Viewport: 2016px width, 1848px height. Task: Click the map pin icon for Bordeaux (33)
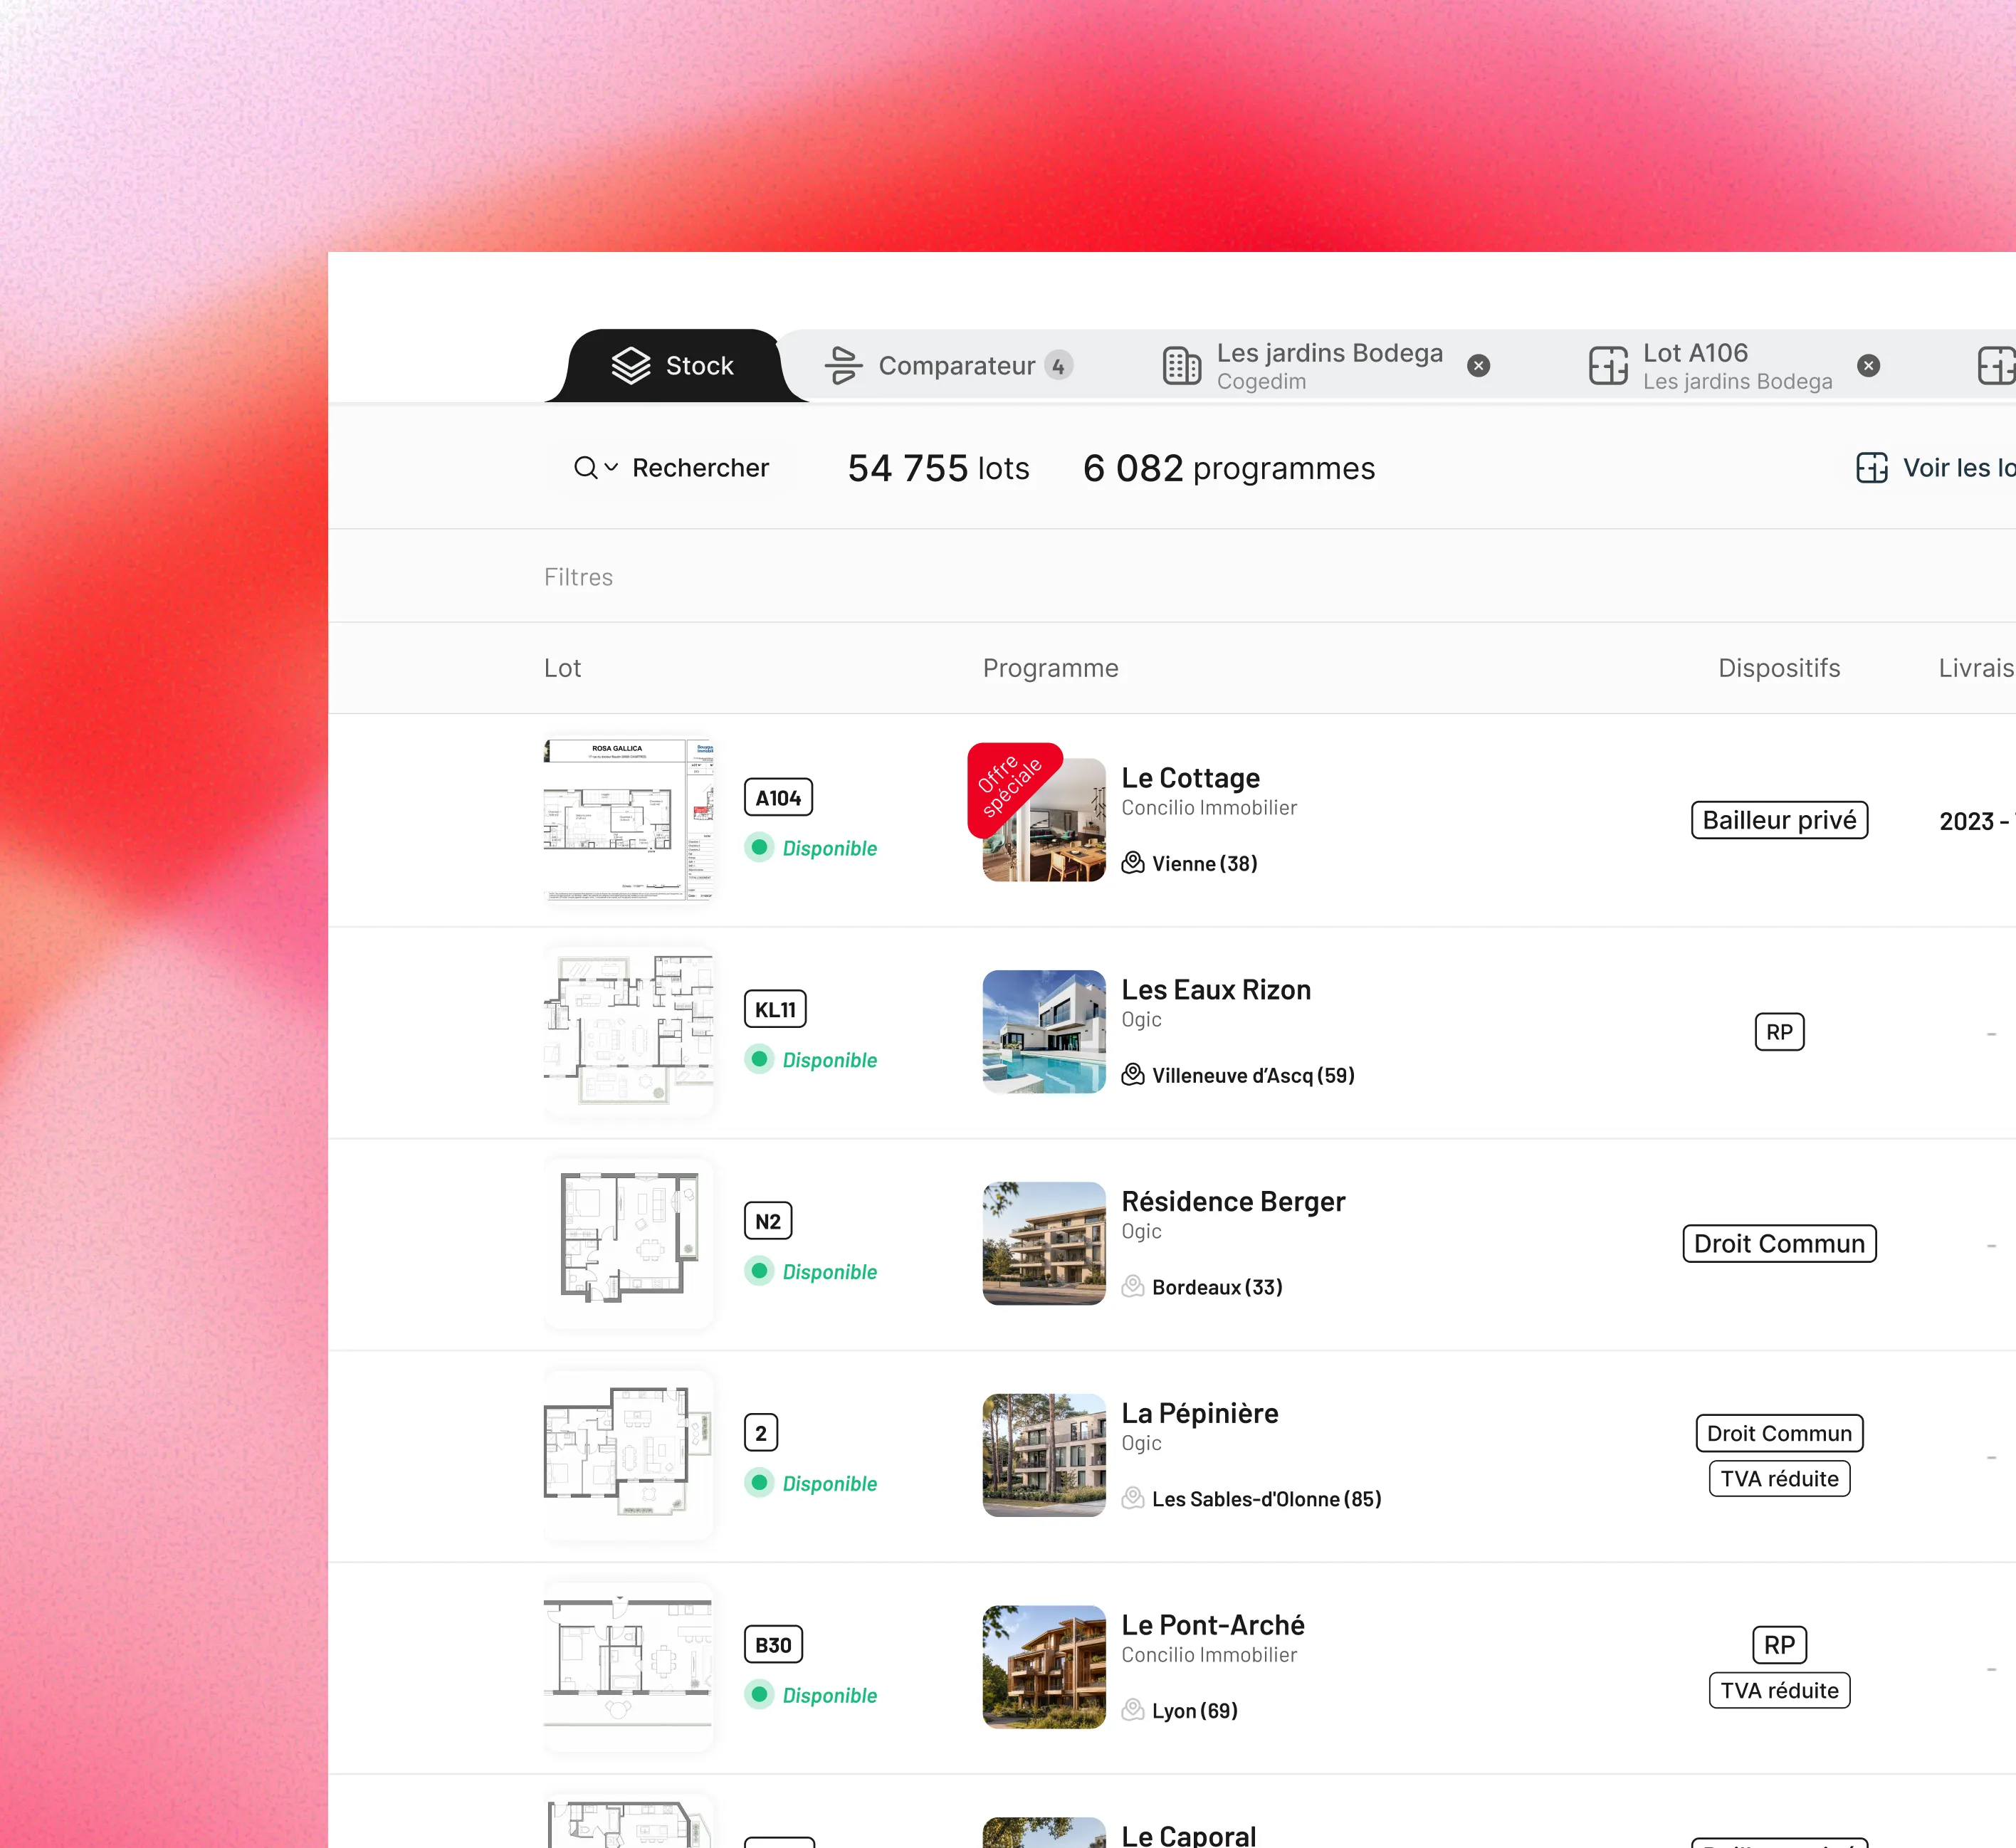coord(1133,1287)
